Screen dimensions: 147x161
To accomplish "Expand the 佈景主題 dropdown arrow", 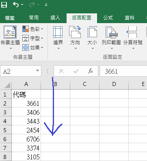I will [11, 48].
